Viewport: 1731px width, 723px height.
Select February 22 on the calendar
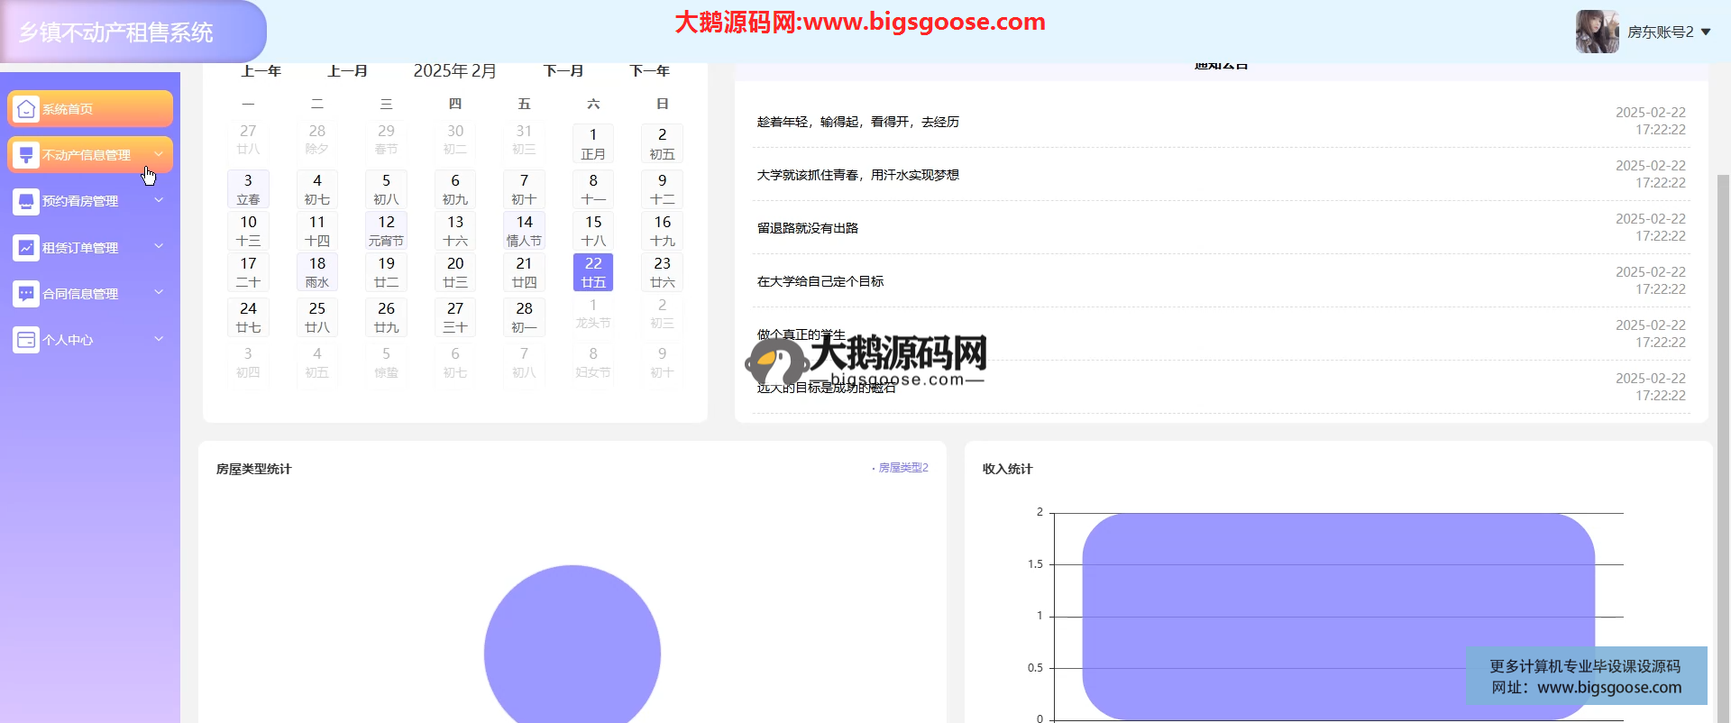click(593, 272)
